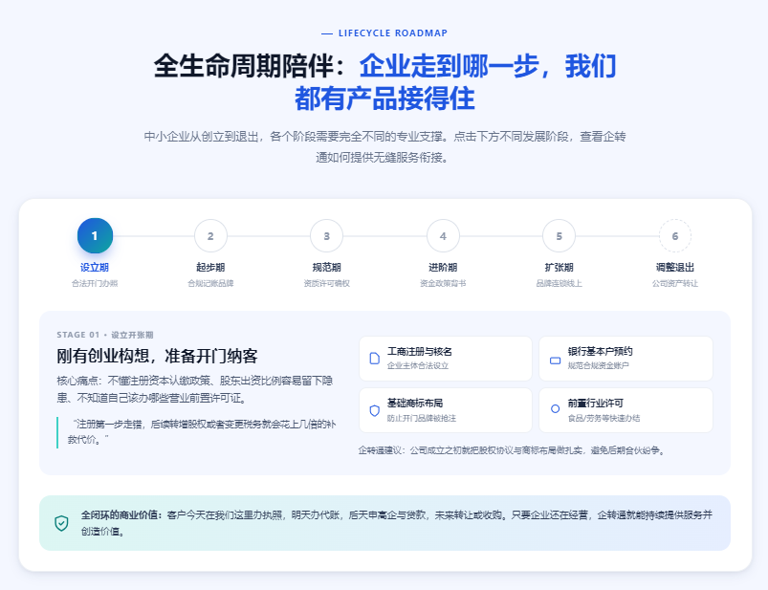
Task: Click the heading 刚有创业构想，准备开门纳客
Action: 157,356
